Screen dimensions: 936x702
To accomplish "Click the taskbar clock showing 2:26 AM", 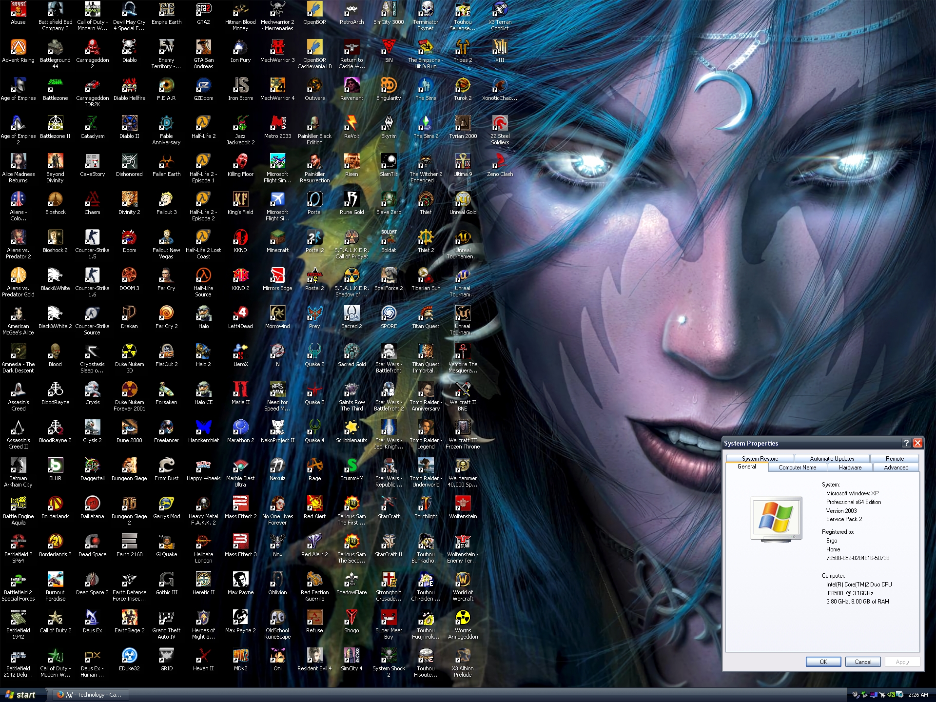I will [x=918, y=695].
